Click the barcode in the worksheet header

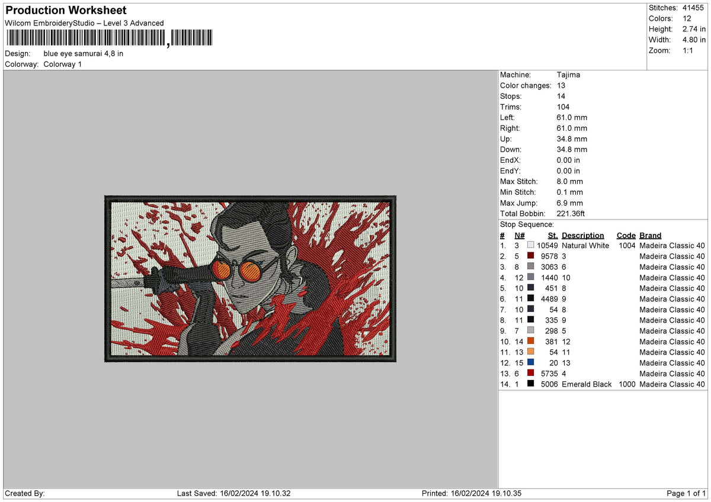click(110, 39)
